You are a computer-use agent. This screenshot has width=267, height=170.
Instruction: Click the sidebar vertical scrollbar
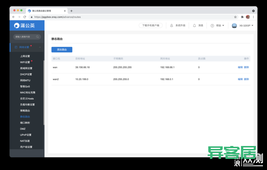44,93
